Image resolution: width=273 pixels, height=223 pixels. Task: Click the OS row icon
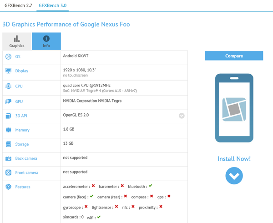(8, 56)
